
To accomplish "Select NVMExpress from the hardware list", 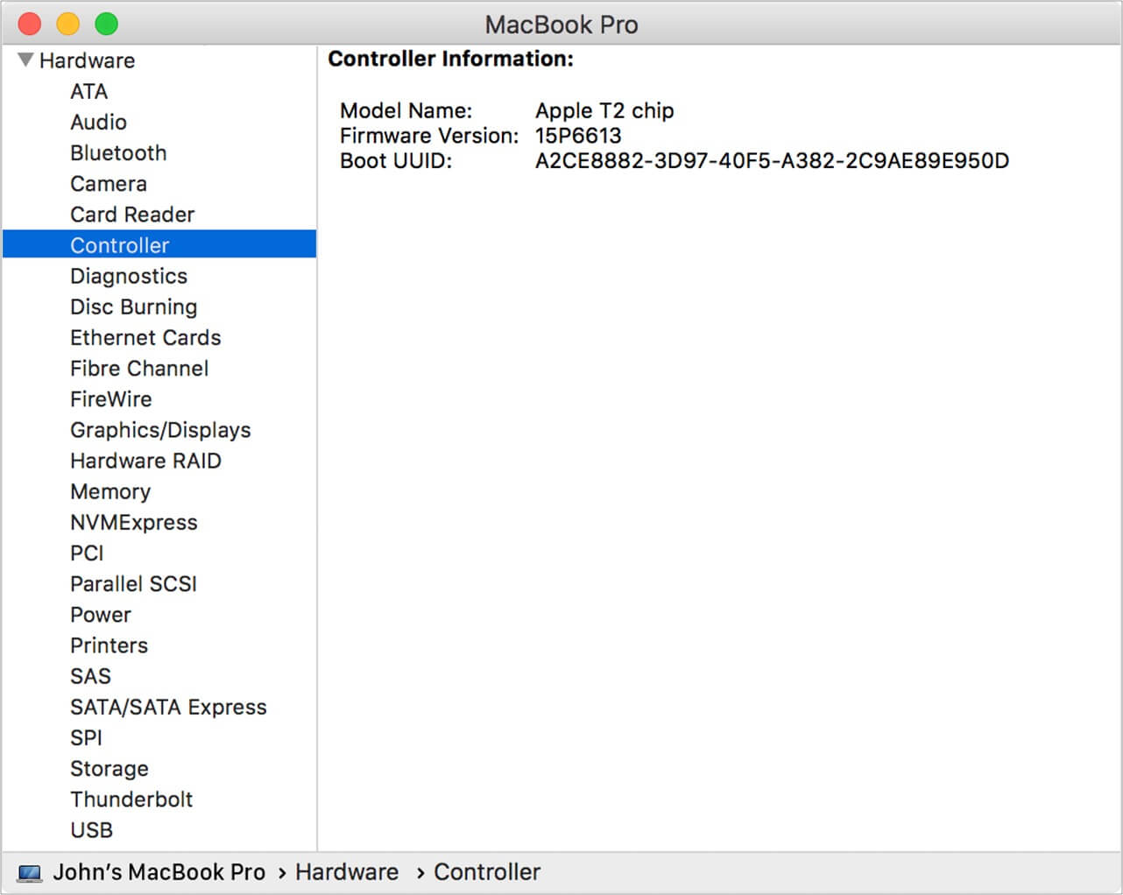I will pos(134,522).
